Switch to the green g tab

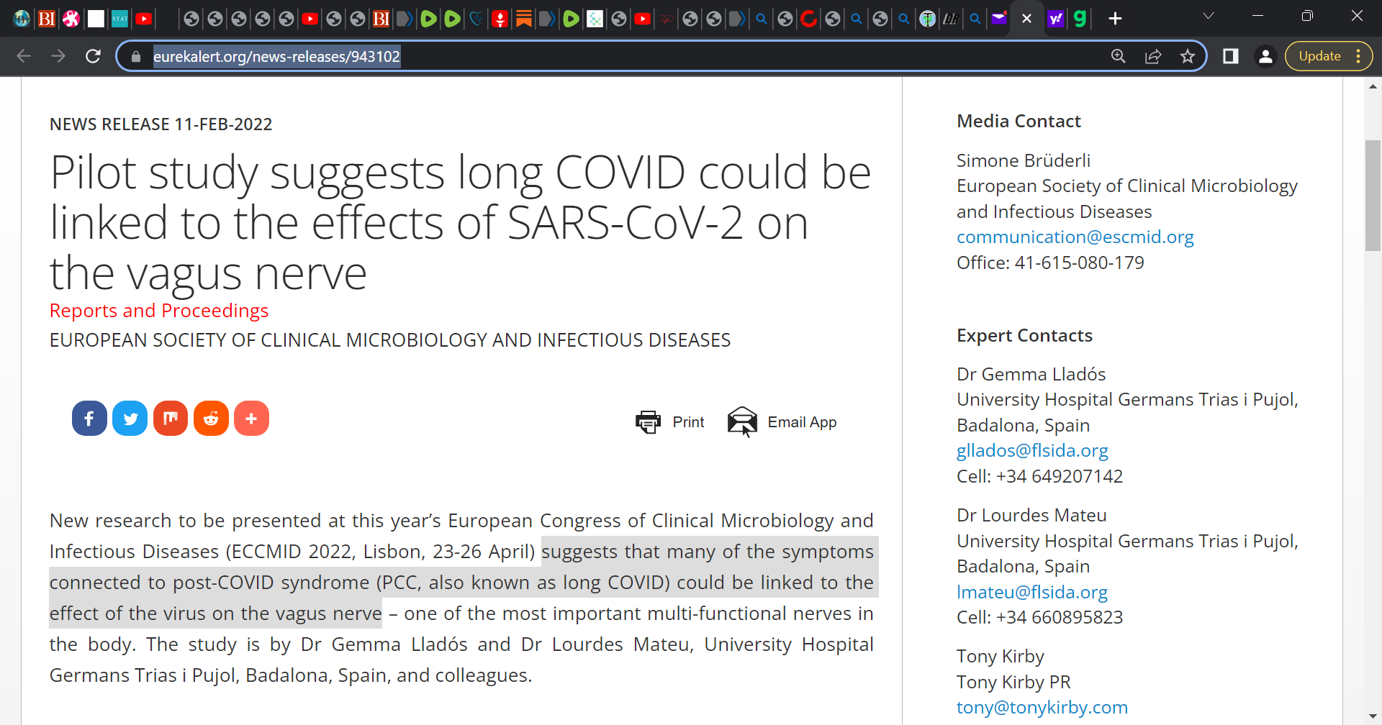(x=1080, y=19)
